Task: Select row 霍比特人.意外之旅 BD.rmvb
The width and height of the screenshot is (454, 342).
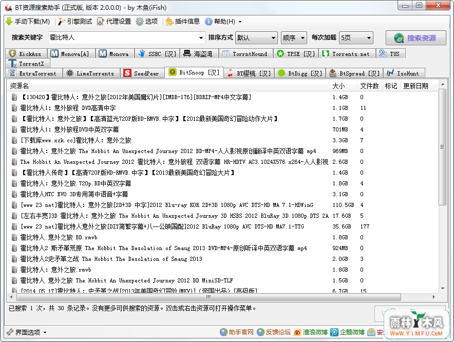Action: pyautogui.click(x=222, y=237)
